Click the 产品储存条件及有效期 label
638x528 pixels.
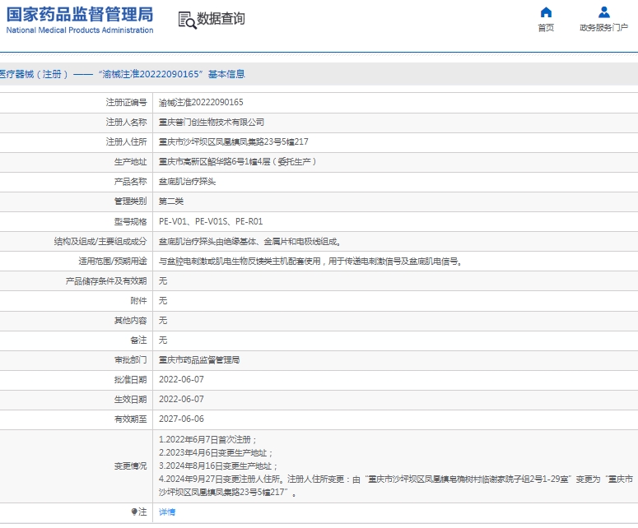pos(106,281)
